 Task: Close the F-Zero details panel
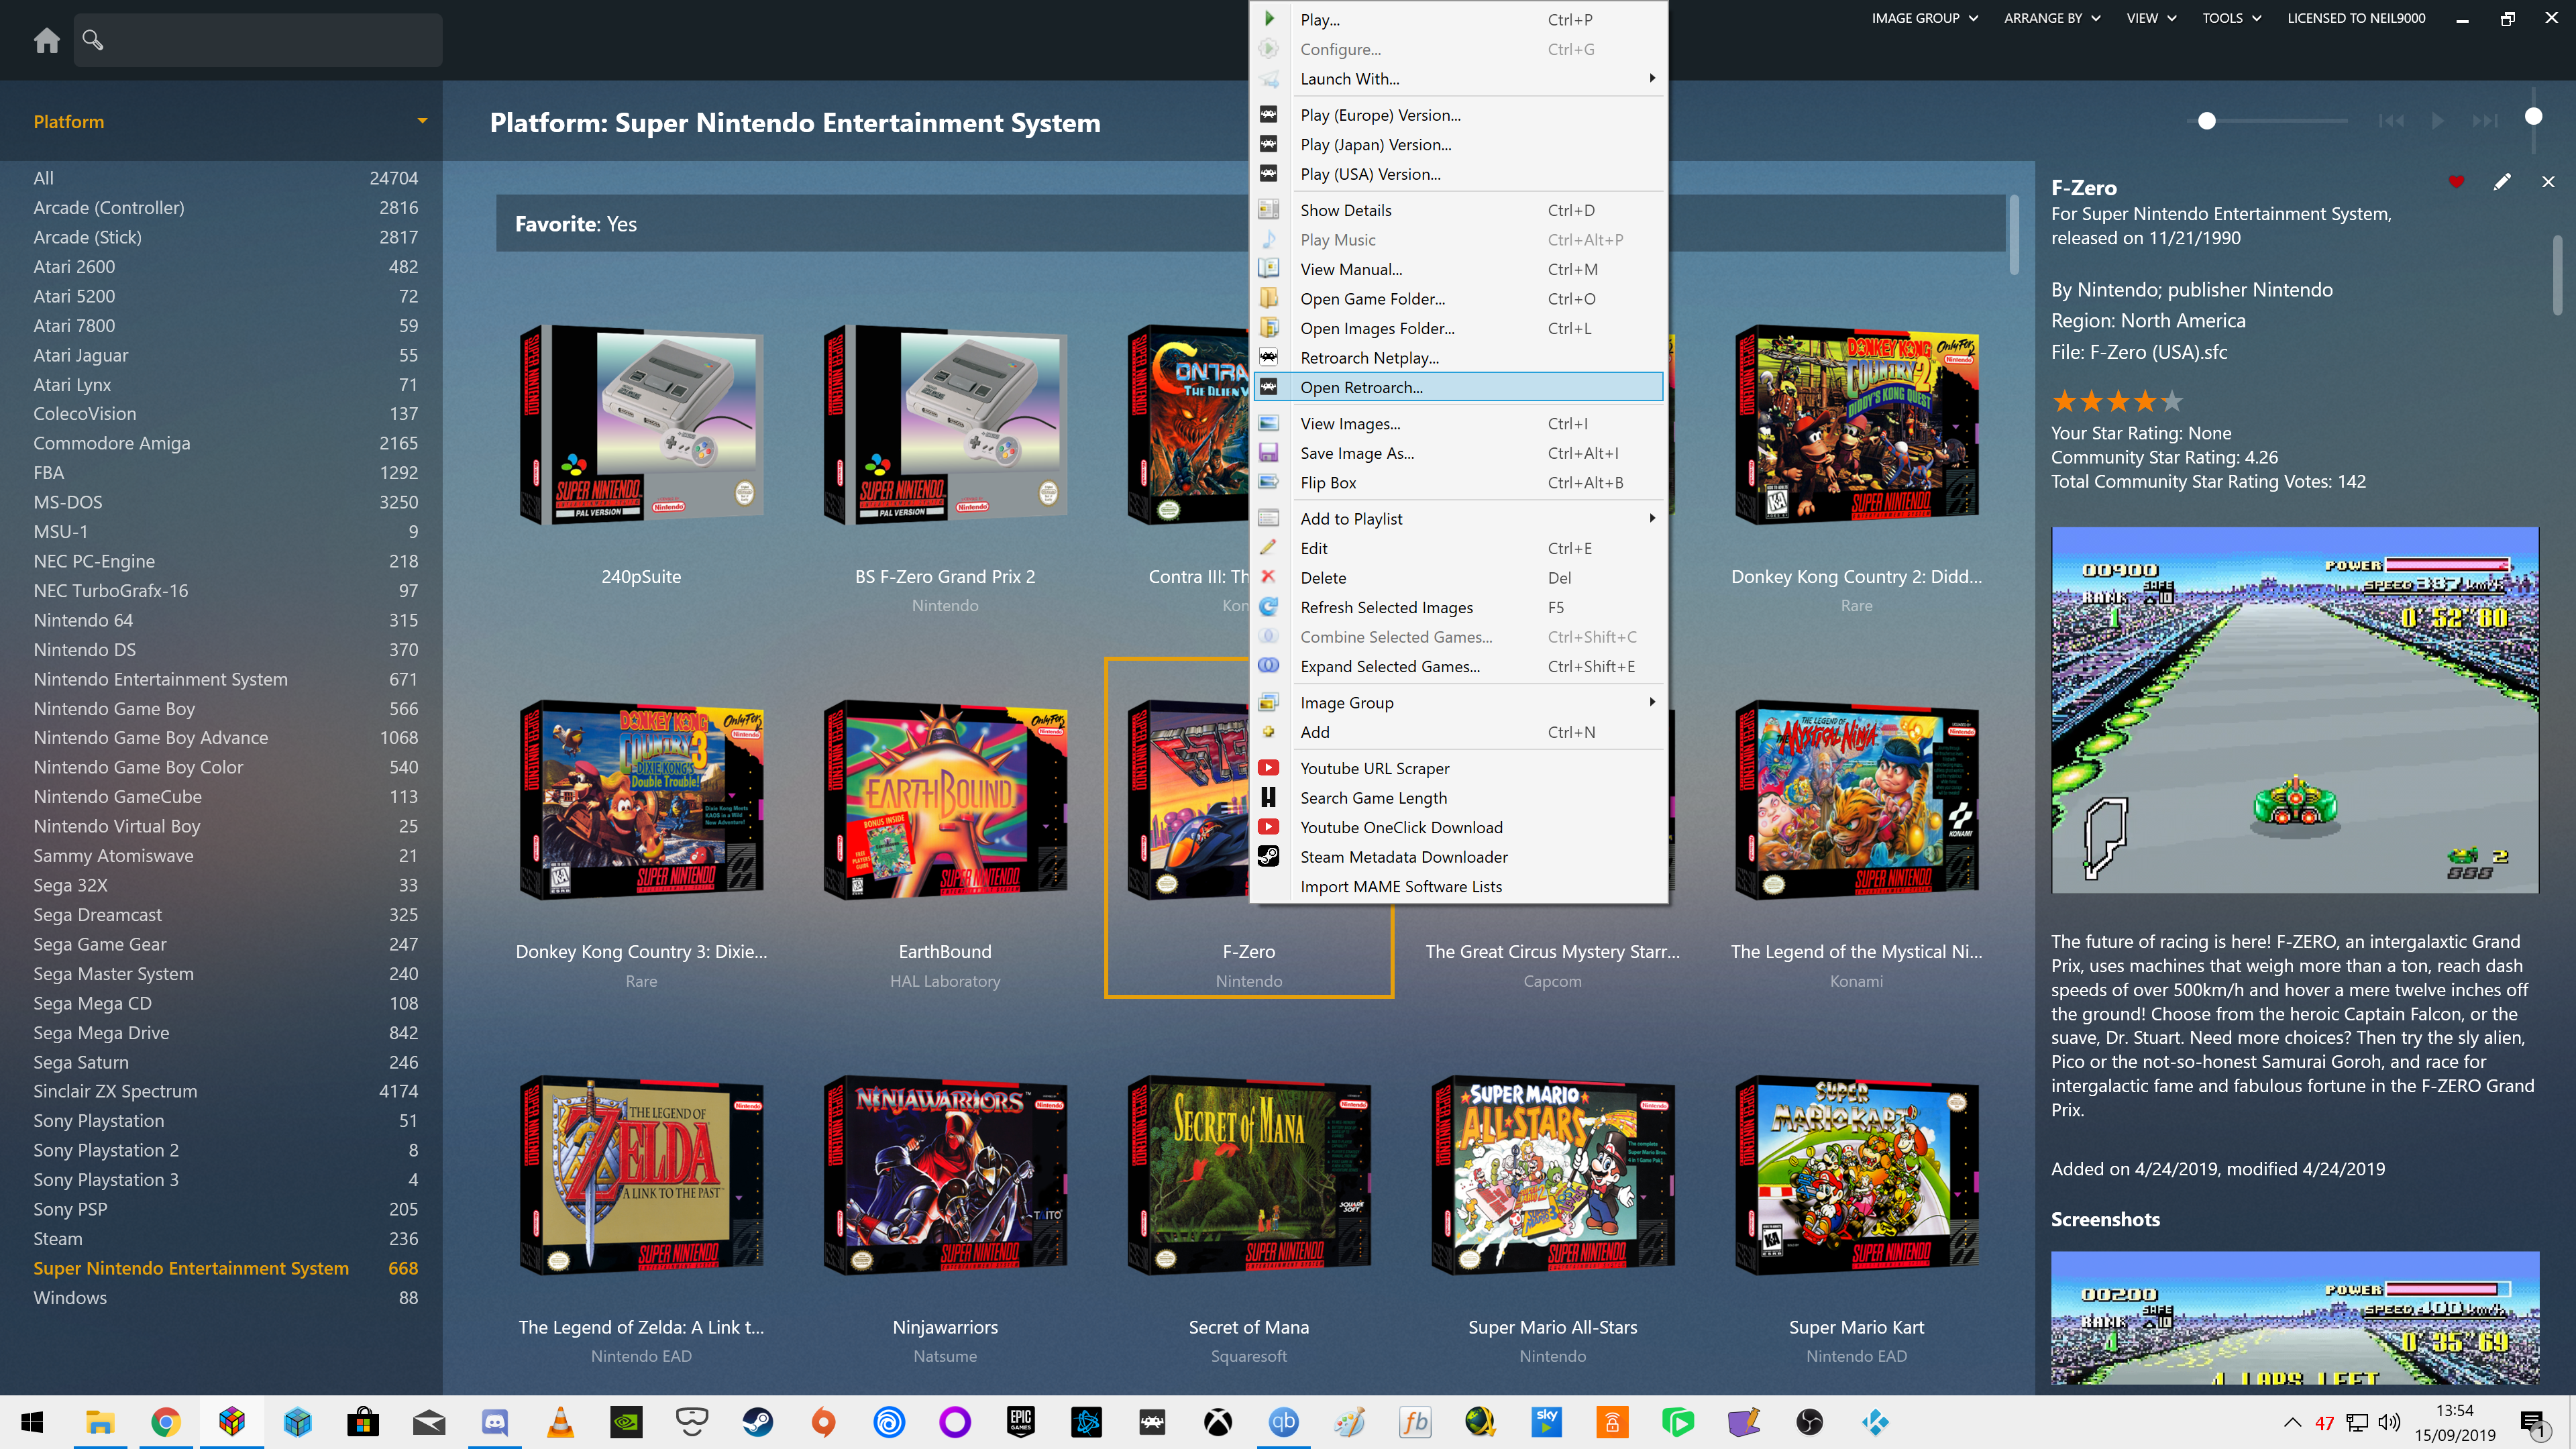[2548, 182]
